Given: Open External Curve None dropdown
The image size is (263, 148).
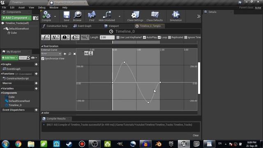Looking at the screenshot, I should click(51, 54).
